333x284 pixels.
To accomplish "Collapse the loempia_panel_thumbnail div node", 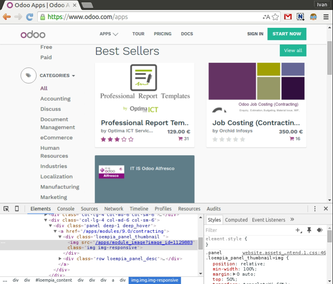I will point(60,237).
